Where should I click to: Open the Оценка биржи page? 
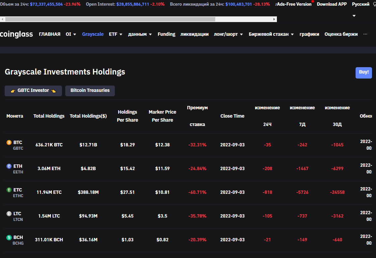(341, 34)
